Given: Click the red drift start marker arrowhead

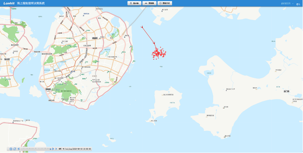Looking at the screenshot, I should tap(142, 27).
